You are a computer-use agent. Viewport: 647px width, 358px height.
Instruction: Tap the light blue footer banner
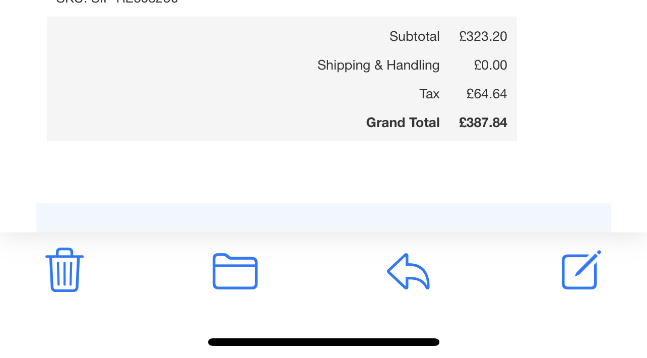pyautogui.click(x=323, y=218)
